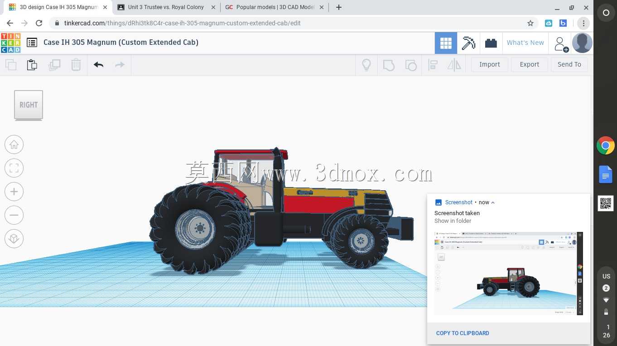Toggle show all lightbulb icon

[366, 65]
